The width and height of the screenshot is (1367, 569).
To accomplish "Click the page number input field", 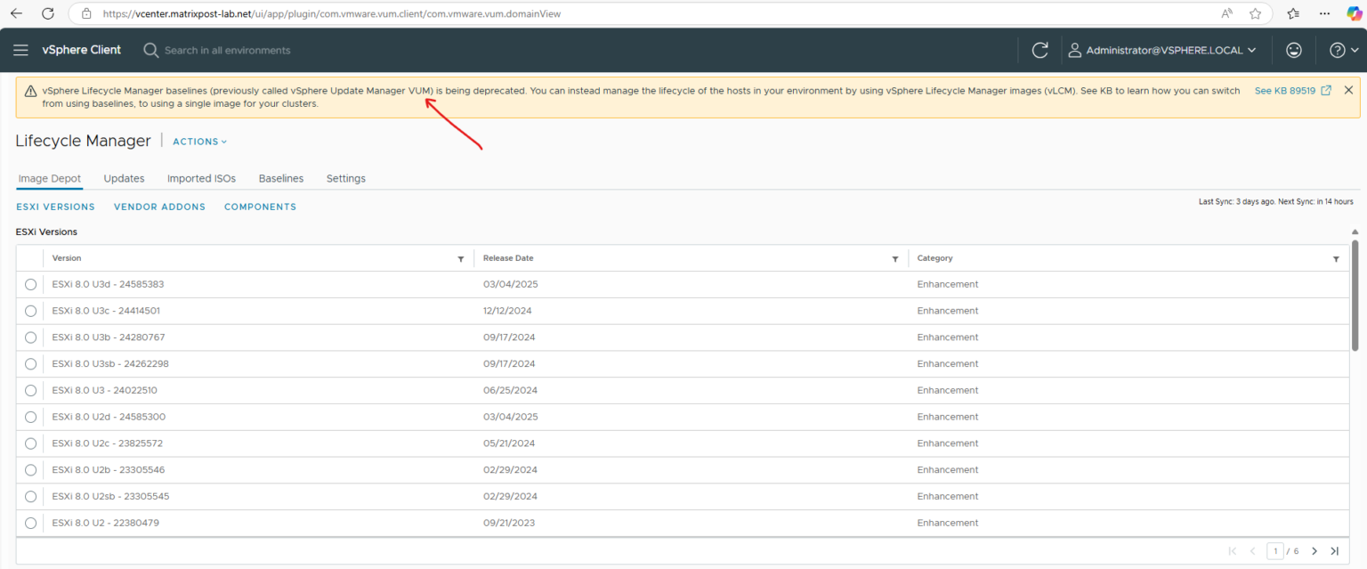I will click(x=1274, y=550).
